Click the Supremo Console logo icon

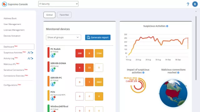coord(4,4)
